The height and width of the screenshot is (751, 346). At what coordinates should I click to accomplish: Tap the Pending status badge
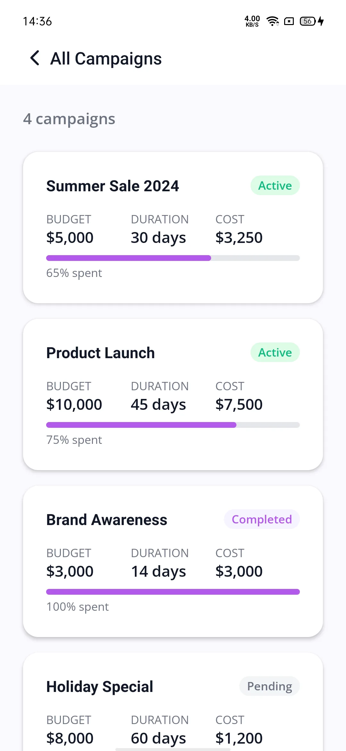(269, 686)
